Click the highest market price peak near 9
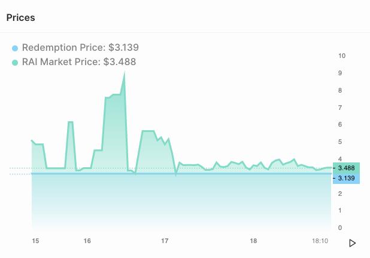The width and height of the screenshot is (370, 258). 124,72
